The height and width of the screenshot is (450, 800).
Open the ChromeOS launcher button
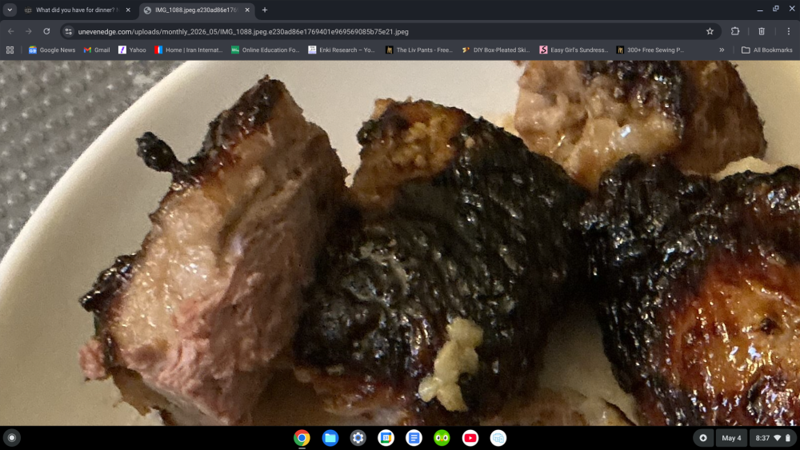coord(12,438)
